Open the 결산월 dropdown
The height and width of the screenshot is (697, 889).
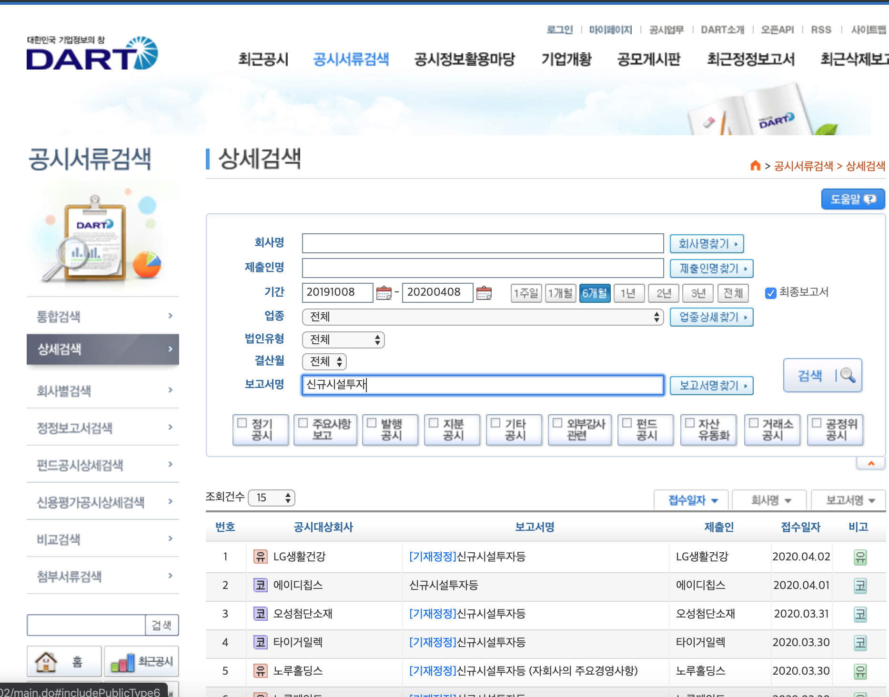pos(324,361)
